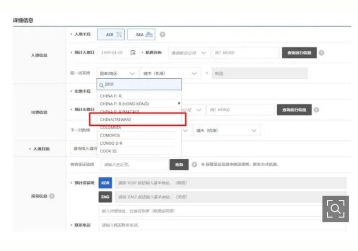Toggle the KOR address language button

point(105,183)
